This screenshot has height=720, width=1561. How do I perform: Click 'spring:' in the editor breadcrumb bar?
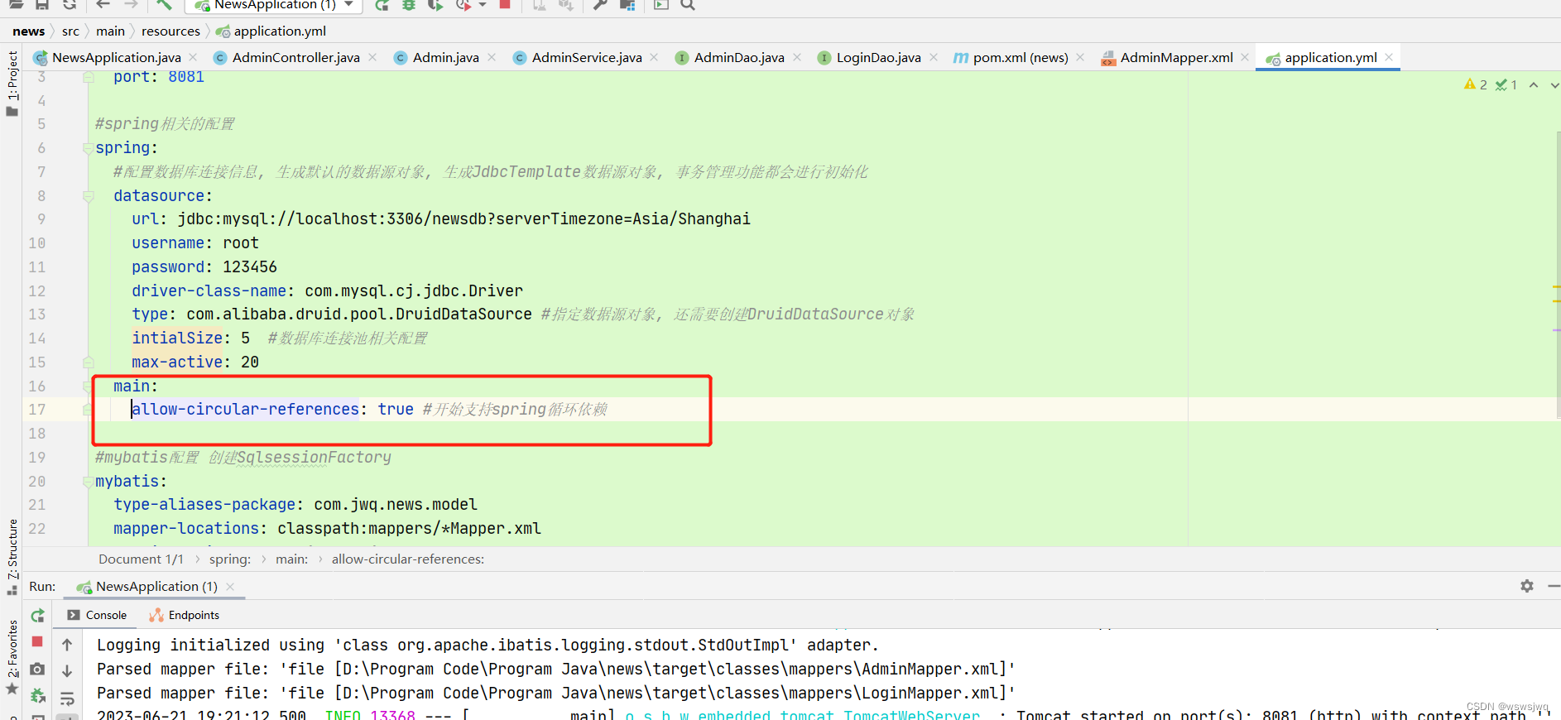click(230, 559)
